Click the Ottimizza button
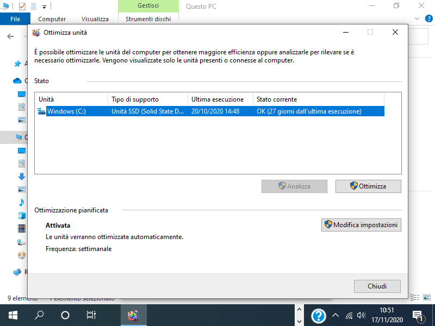 (368, 186)
